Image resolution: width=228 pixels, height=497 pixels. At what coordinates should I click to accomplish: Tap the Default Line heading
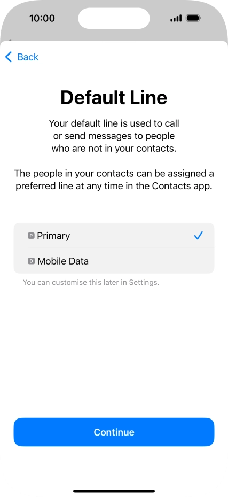[114, 97]
